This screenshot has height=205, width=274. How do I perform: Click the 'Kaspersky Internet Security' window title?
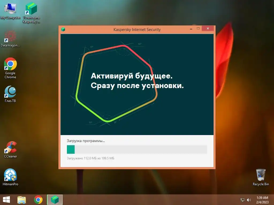137,30
